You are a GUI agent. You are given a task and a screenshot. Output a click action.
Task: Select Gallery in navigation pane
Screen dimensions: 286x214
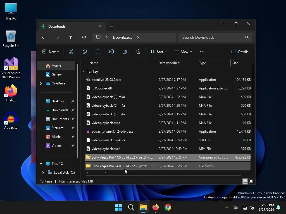(56, 74)
